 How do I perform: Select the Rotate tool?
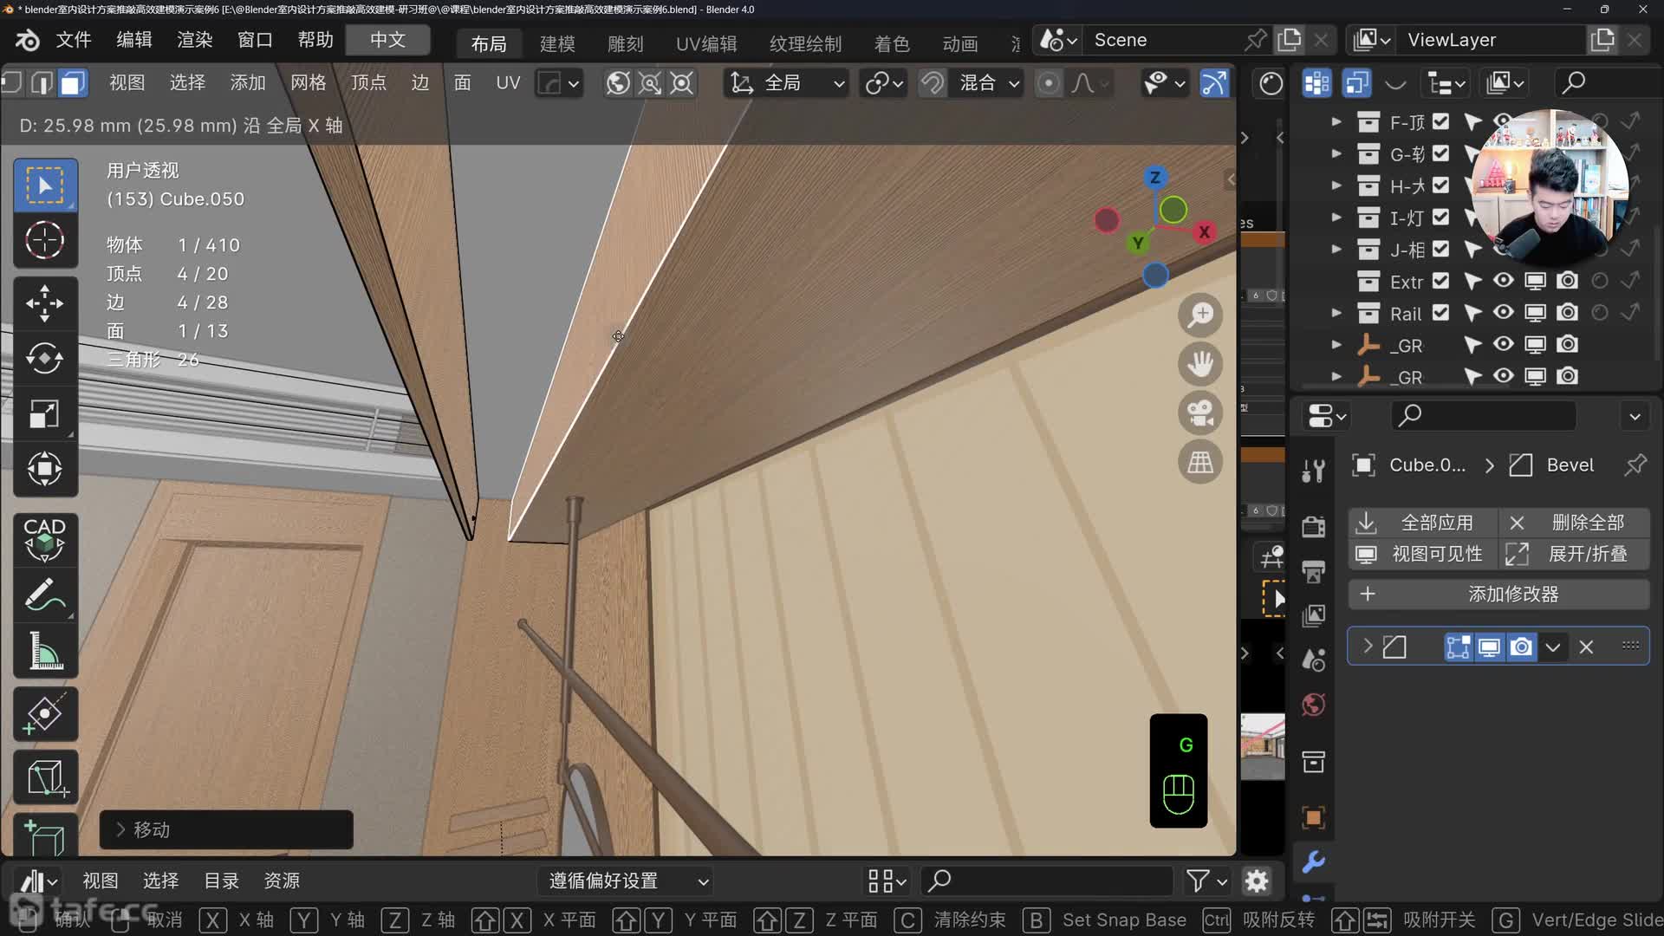44,358
